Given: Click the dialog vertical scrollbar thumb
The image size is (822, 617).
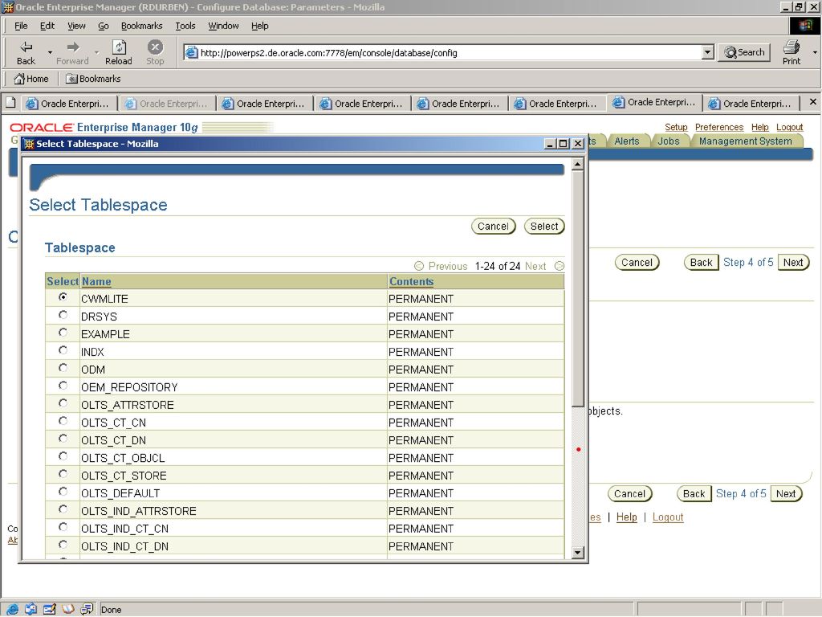Looking at the screenshot, I should click(578, 288).
